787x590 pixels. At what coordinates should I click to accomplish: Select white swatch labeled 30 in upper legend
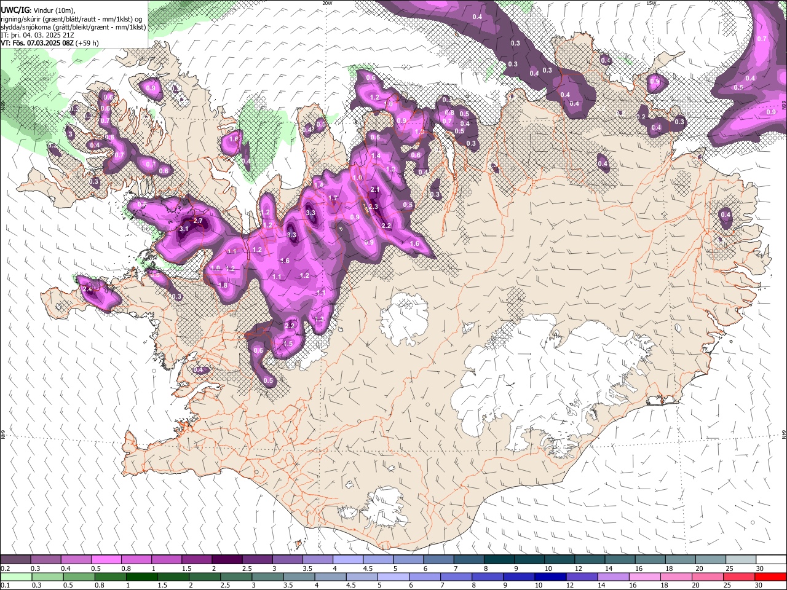(x=771, y=559)
